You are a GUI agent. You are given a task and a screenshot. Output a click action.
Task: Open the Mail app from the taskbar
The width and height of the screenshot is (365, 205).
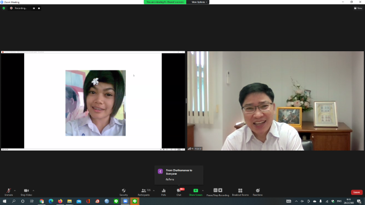(79, 201)
